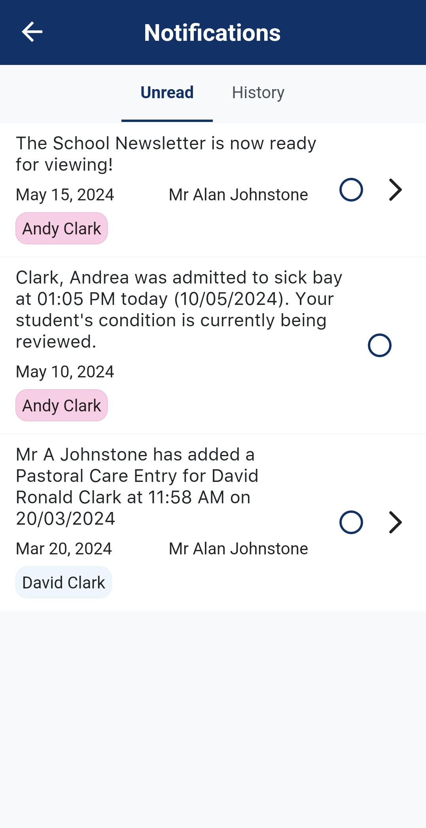Image resolution: width=426 pixels, height=828 pixels.
Task: Click the May 15, 2024 date
Action: pyautogui.click(x=65, y=195)
